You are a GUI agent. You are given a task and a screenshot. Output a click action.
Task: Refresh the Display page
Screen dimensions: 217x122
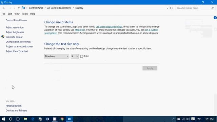[x=171, y=8]
